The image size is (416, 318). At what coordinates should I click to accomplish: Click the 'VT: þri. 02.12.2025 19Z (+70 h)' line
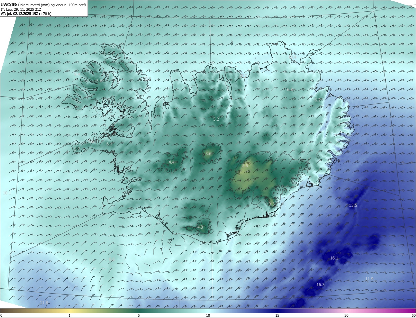coord(26,14)
